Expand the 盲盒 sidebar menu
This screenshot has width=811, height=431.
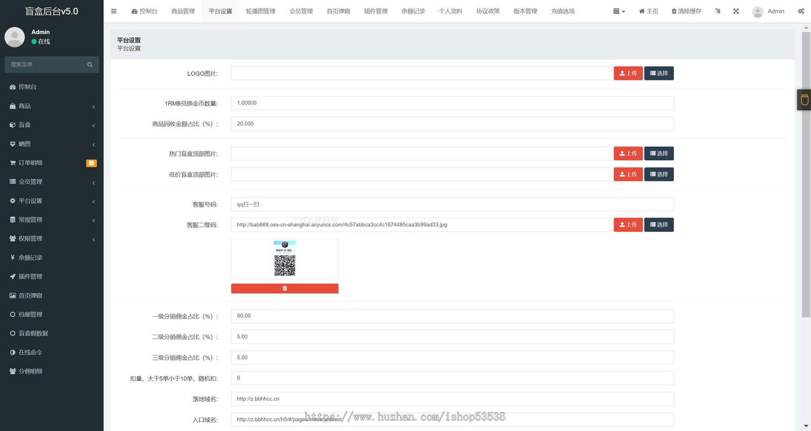click(51, 125)
